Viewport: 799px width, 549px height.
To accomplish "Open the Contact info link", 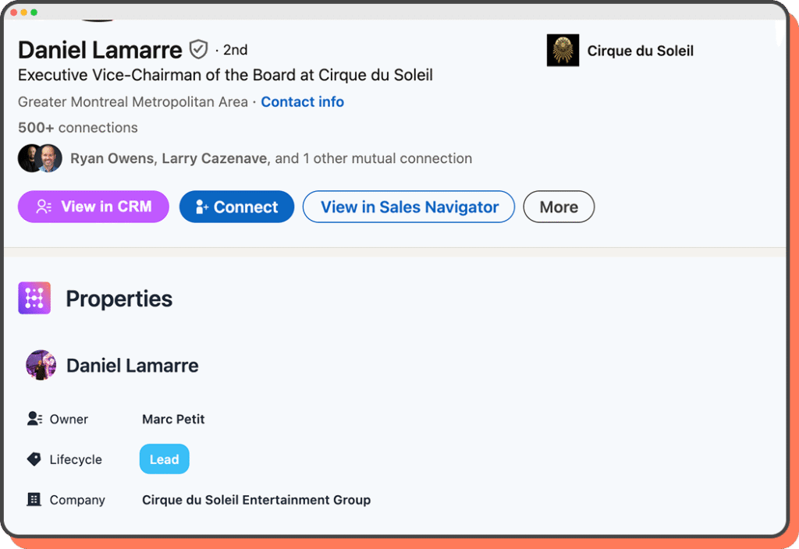I will [x=302, y=102].
